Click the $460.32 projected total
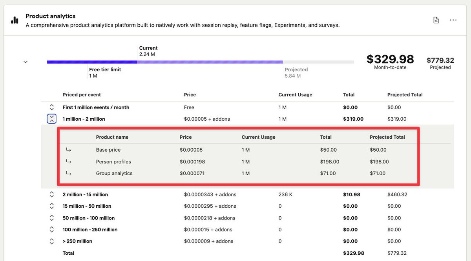Screen dimensions: 471x261 (397, 194)
